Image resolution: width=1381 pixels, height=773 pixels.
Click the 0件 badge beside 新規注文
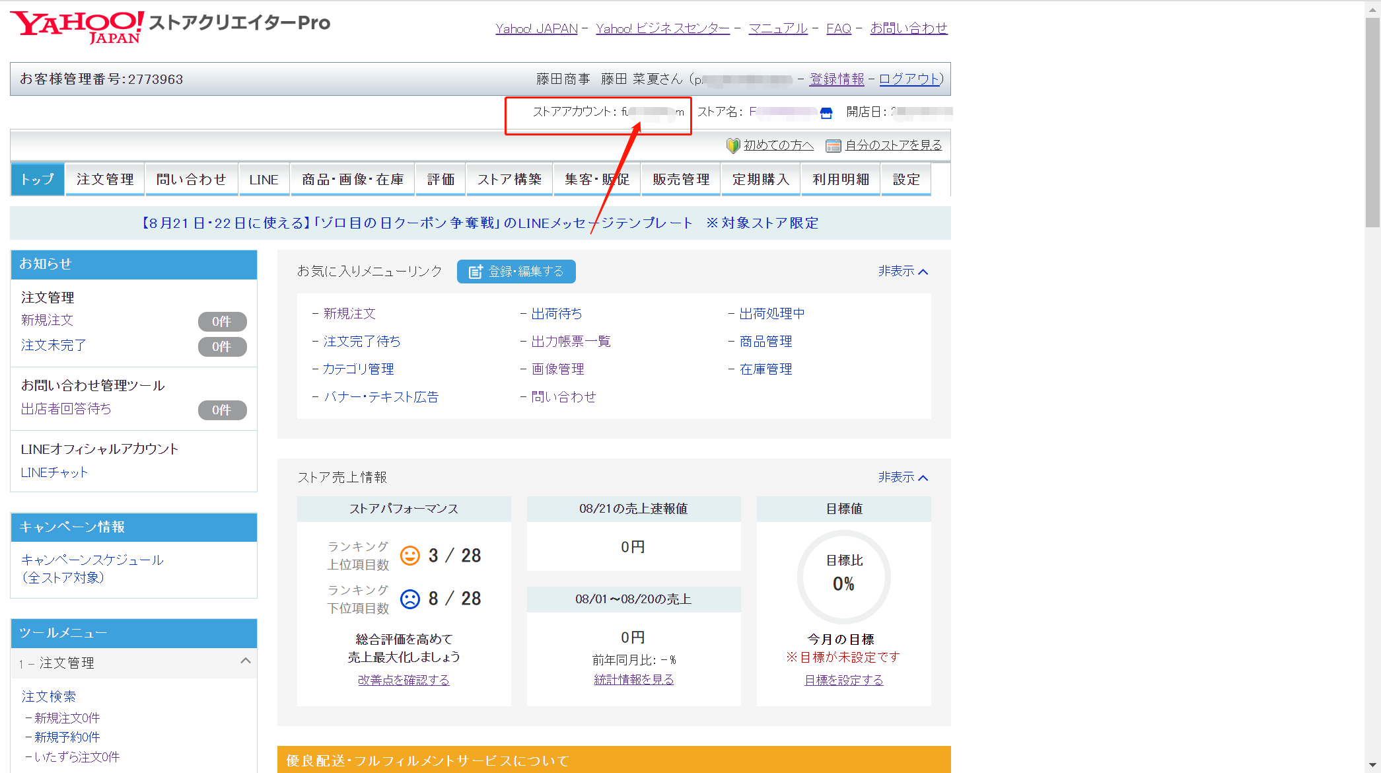point(222,322)
